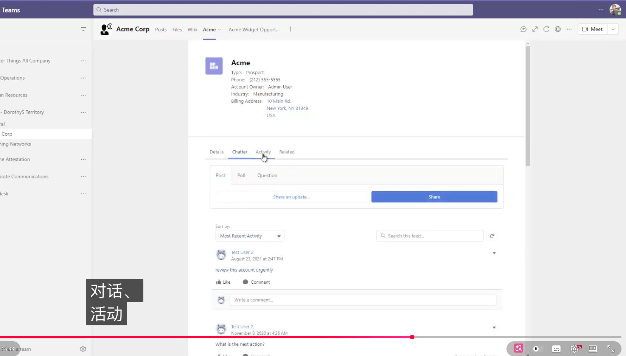Open more options for Corporate Communications team
The height and width of the screenshot is (356, 626).
83,177
